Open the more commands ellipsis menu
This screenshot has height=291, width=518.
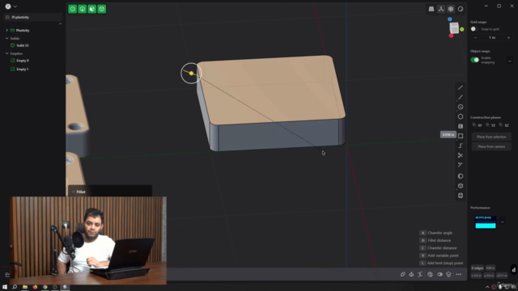click(459, 274)
